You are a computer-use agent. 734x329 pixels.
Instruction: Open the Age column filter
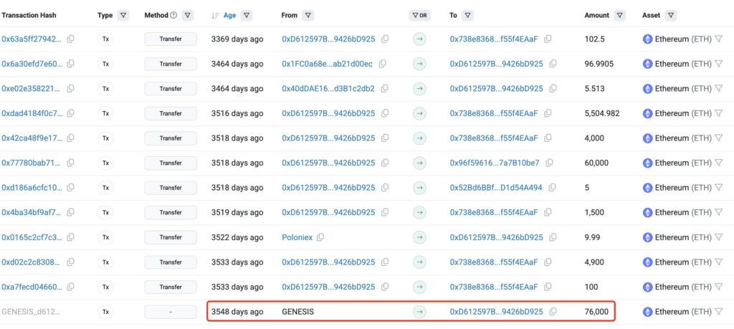tap(247, 16)
